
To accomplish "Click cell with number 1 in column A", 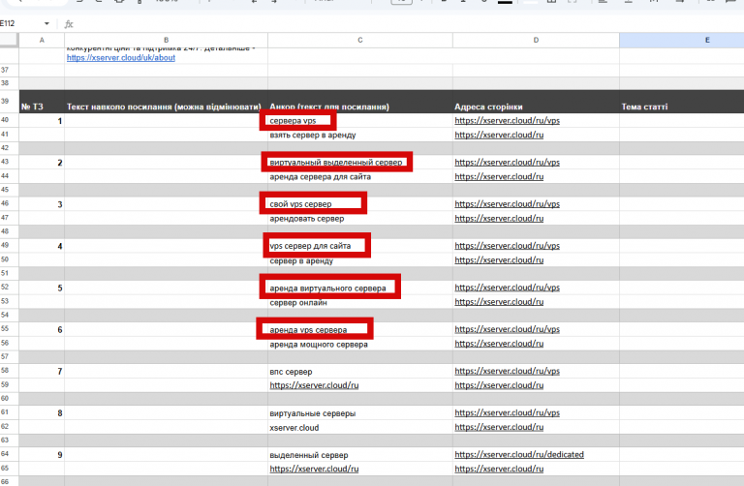I will click(42, 120).
